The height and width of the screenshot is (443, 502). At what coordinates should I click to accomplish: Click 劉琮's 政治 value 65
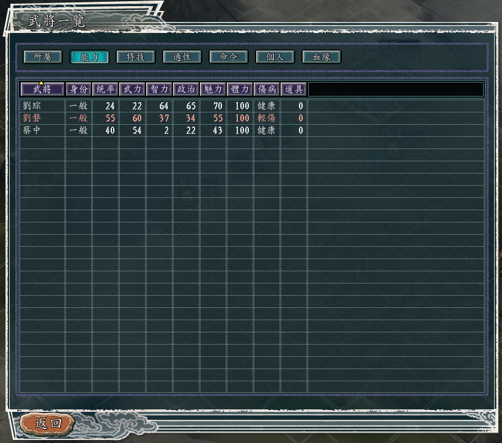(191, 106)
